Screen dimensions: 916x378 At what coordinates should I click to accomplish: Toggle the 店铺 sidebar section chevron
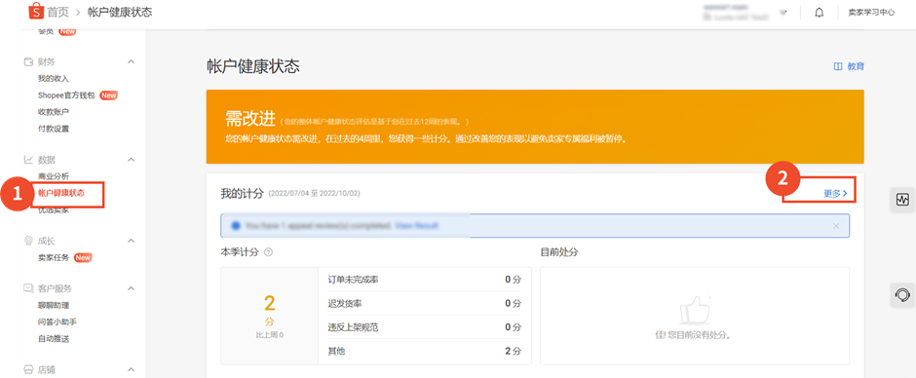[131, 370]
